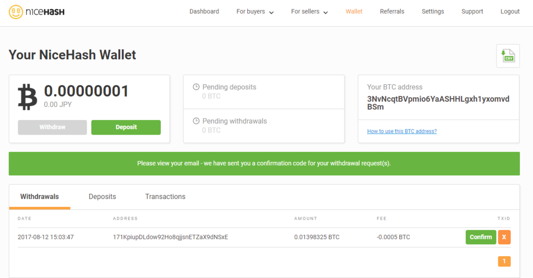Viewport: 533px width, 278px height.
Task: Cancel the withdrawal with the orange X
Action: click(504, 237)
